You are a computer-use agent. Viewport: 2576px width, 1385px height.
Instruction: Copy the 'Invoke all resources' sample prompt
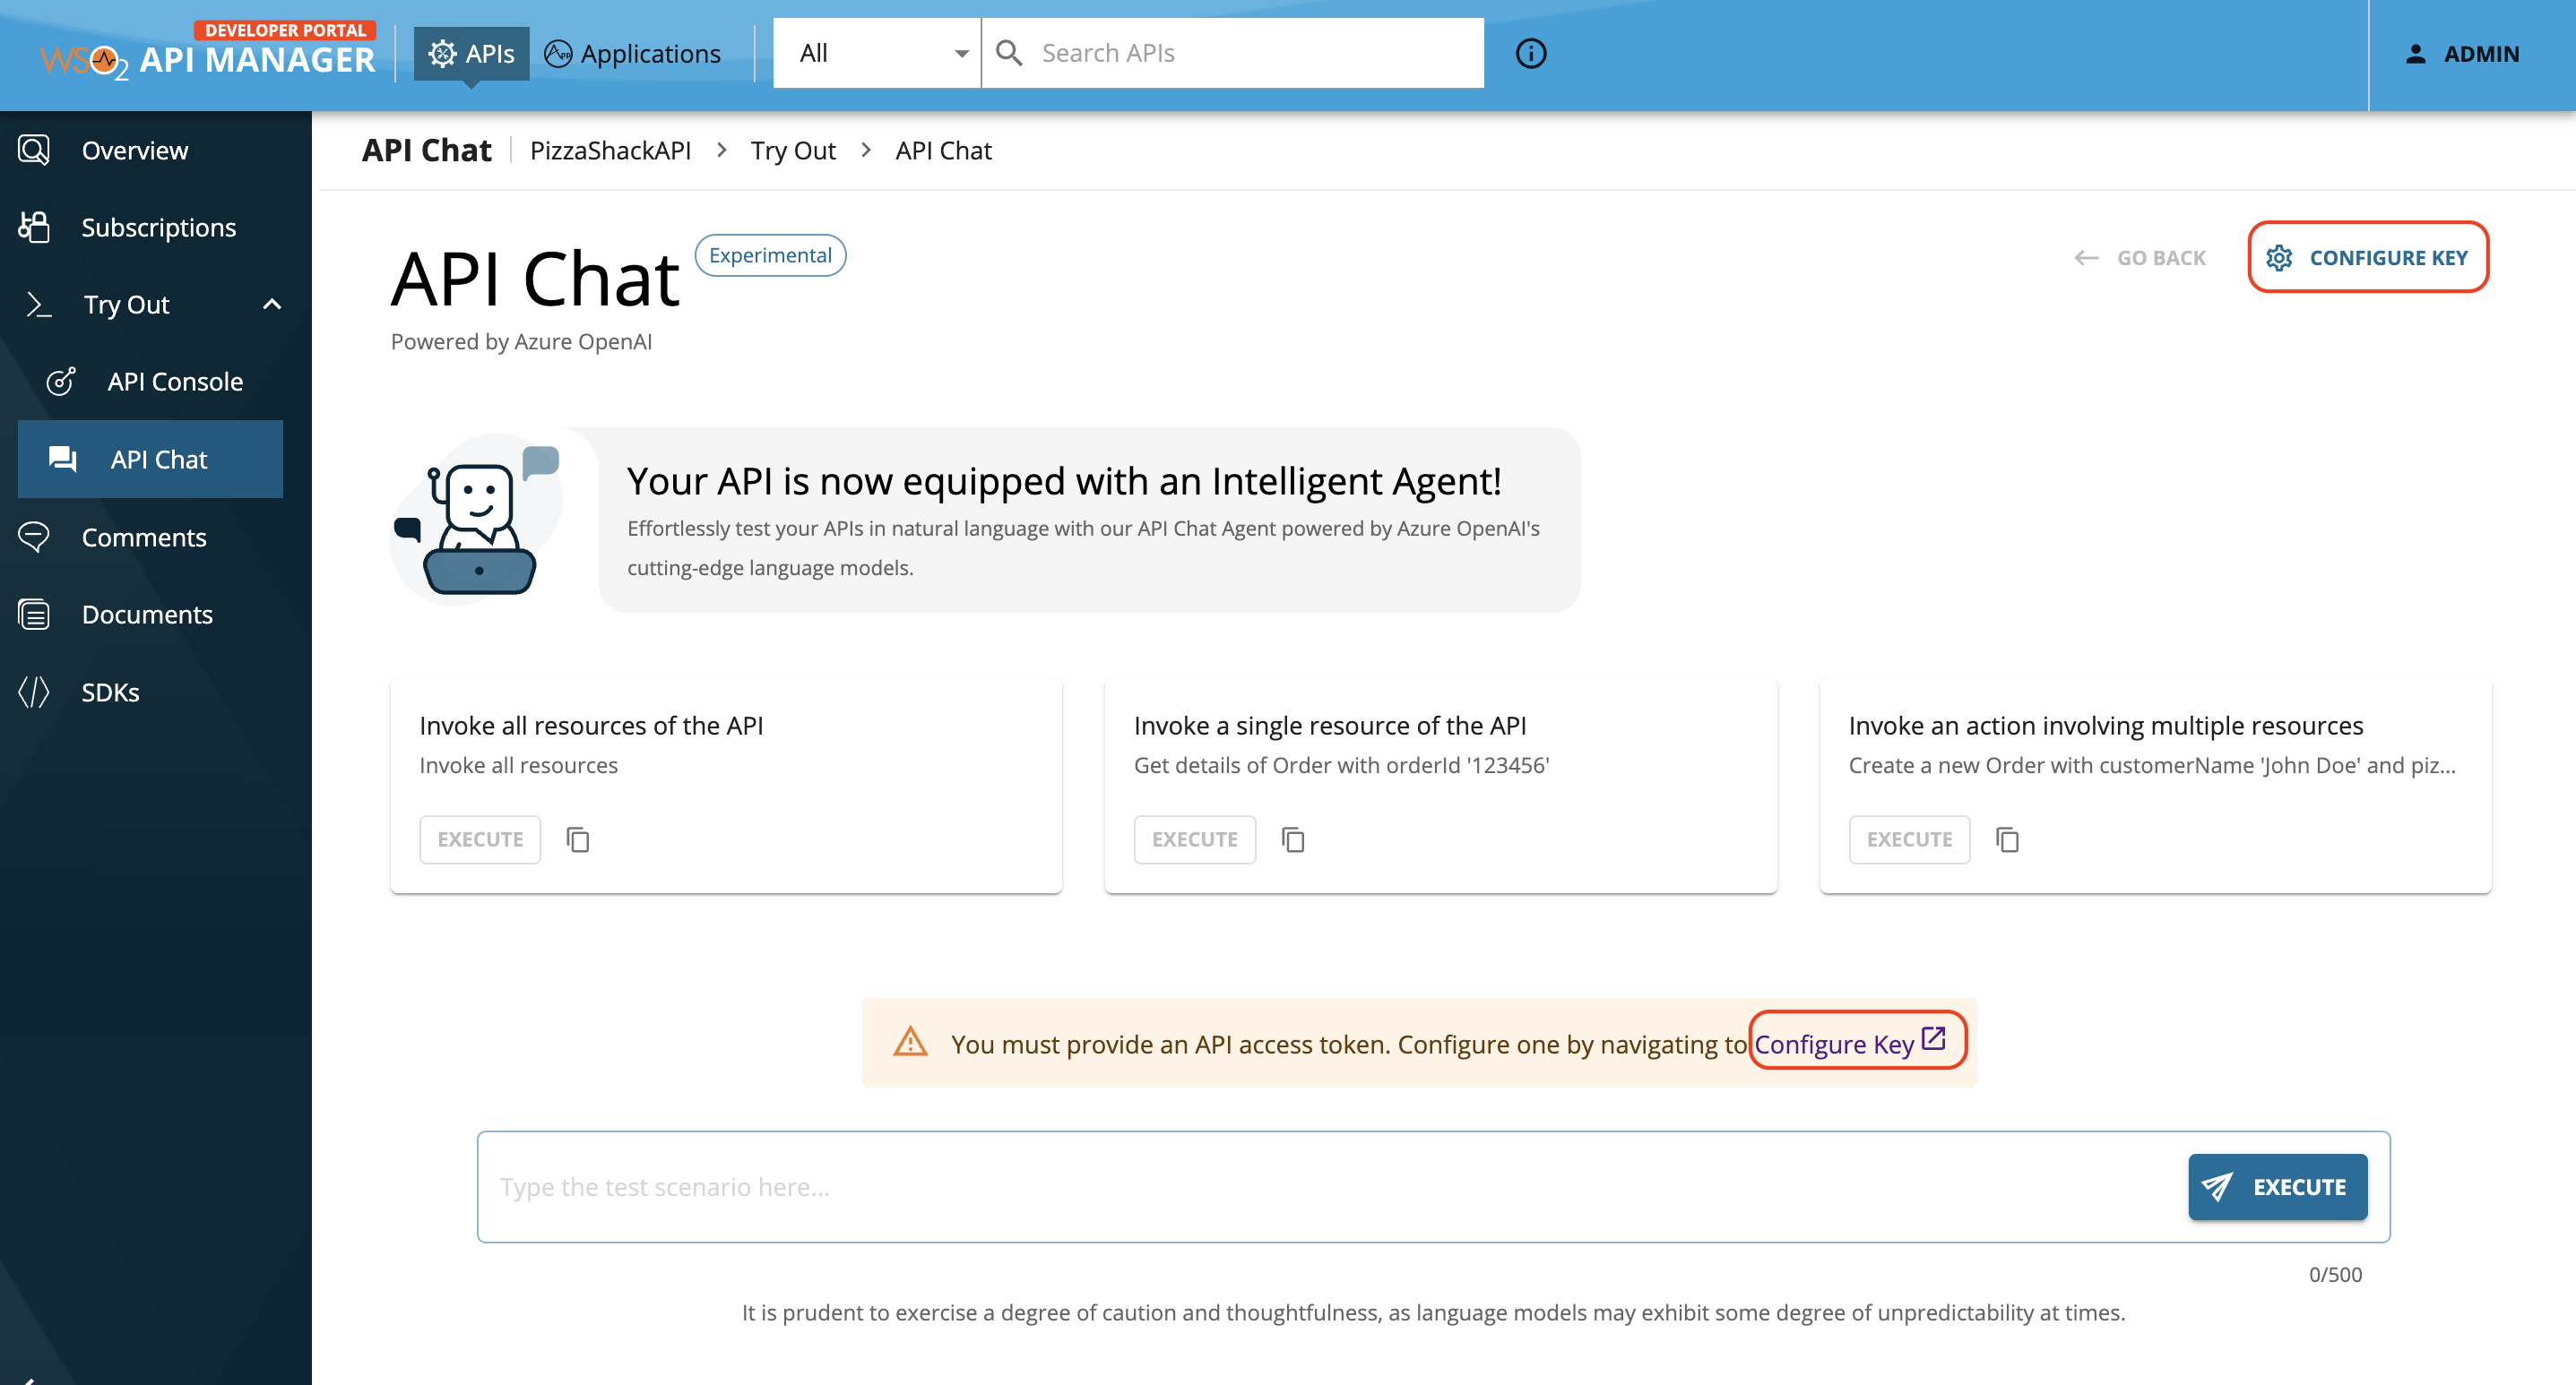(x=578, y=839)
